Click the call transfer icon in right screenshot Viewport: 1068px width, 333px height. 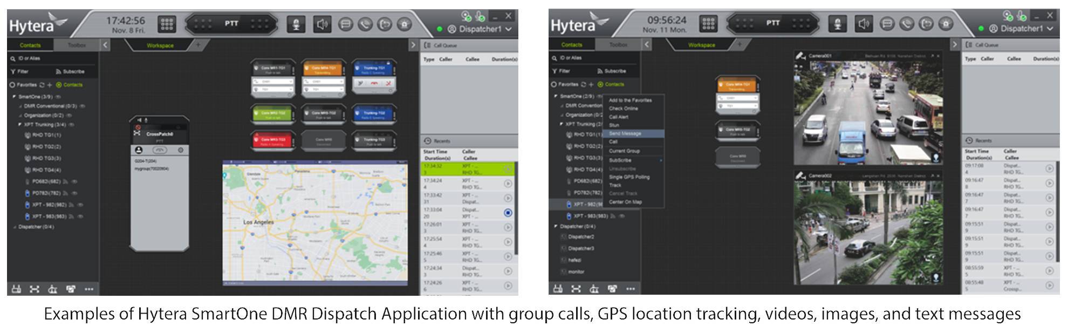point(927,24)
